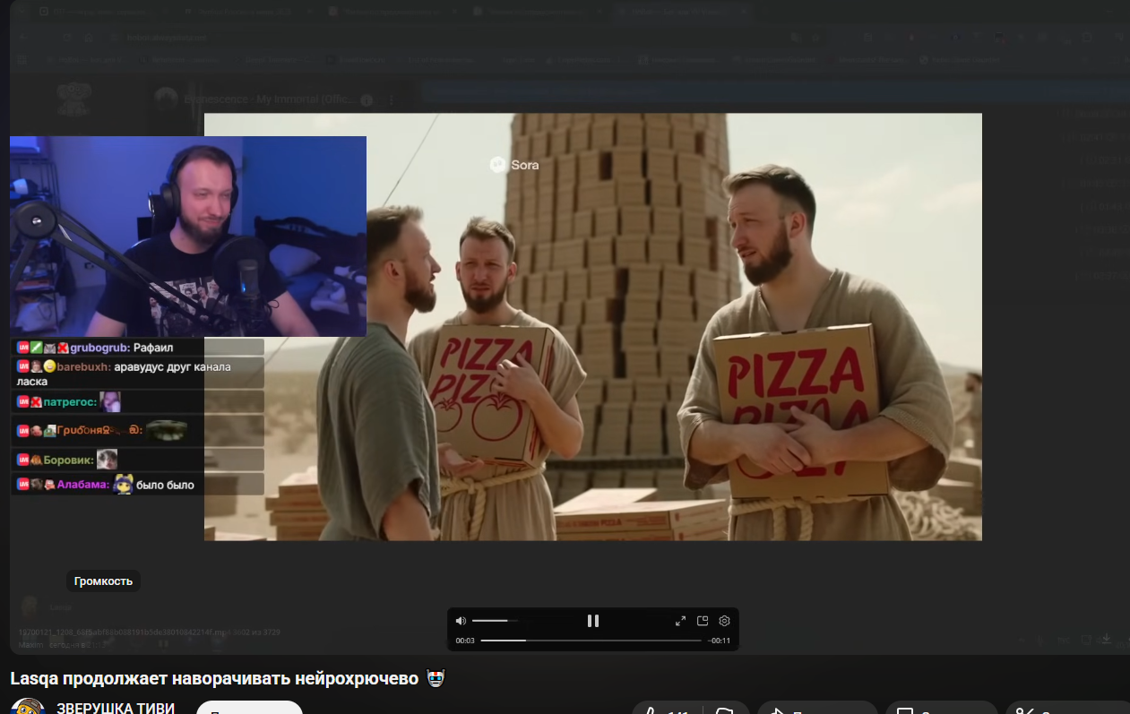Click chat message from 'Алабама: было было'
Screen dimensions: 1130x714
[138, 485]
